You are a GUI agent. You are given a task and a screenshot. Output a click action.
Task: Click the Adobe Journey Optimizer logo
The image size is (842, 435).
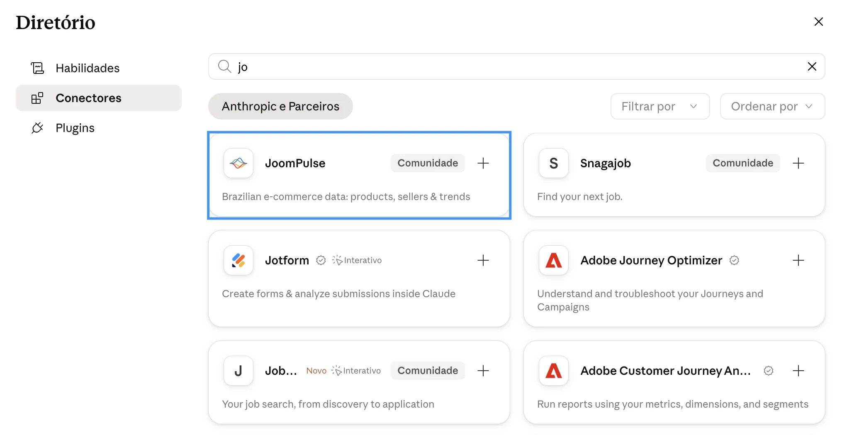click(554, 260)
